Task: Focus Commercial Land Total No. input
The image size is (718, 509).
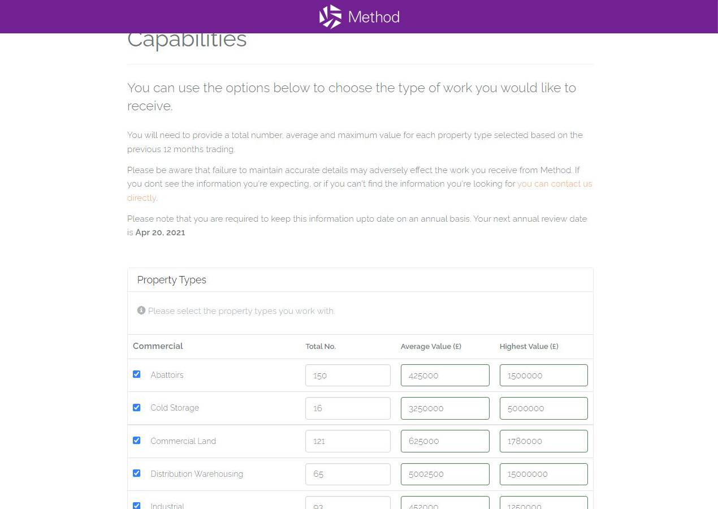Action: (348, 441)
